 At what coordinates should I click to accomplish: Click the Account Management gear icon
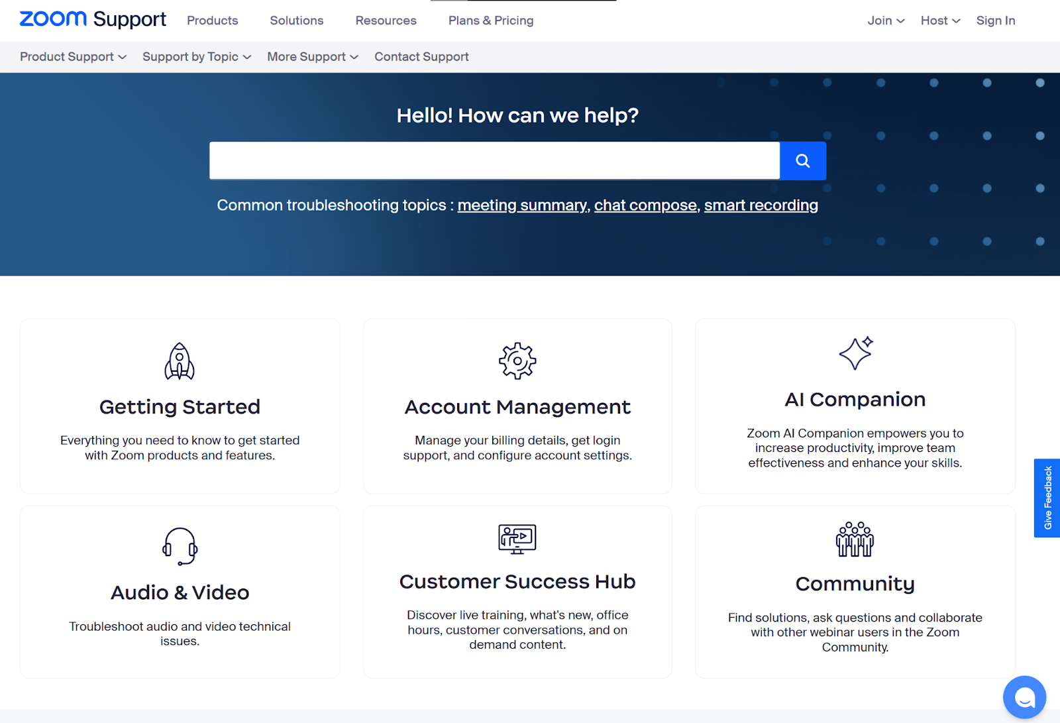pyautogui.click(x=517, y=361)
